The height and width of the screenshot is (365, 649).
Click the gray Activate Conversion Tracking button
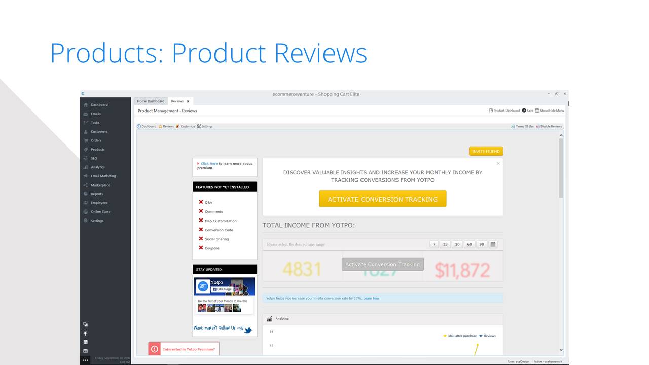coord(383,264)
